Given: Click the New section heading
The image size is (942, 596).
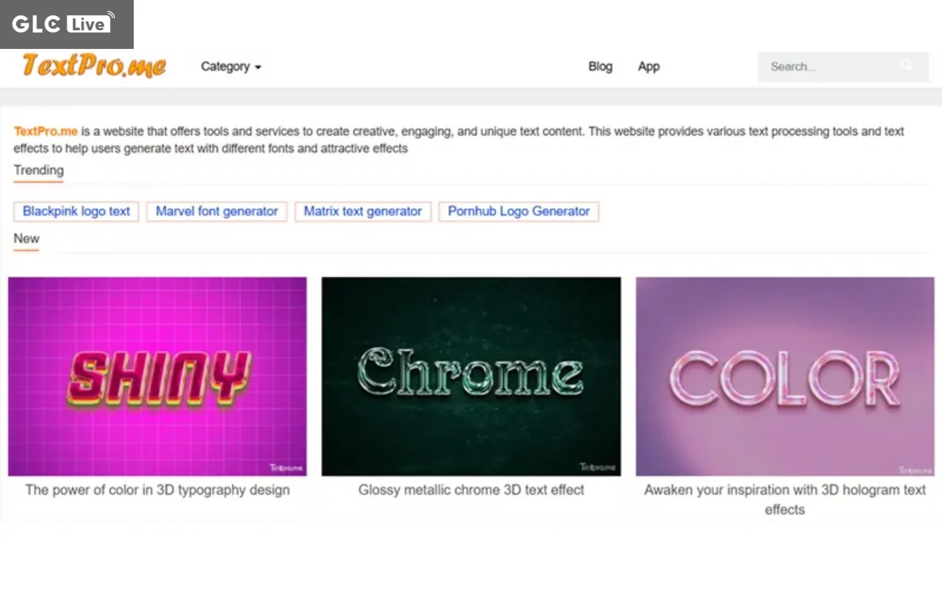Looking at the screenshot, I should coord(26,238).
